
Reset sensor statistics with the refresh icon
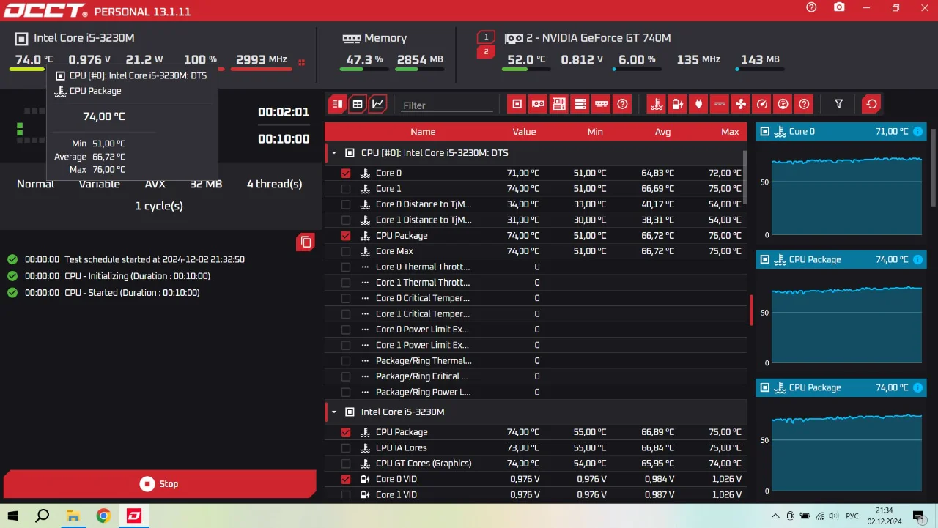[871, 104]
